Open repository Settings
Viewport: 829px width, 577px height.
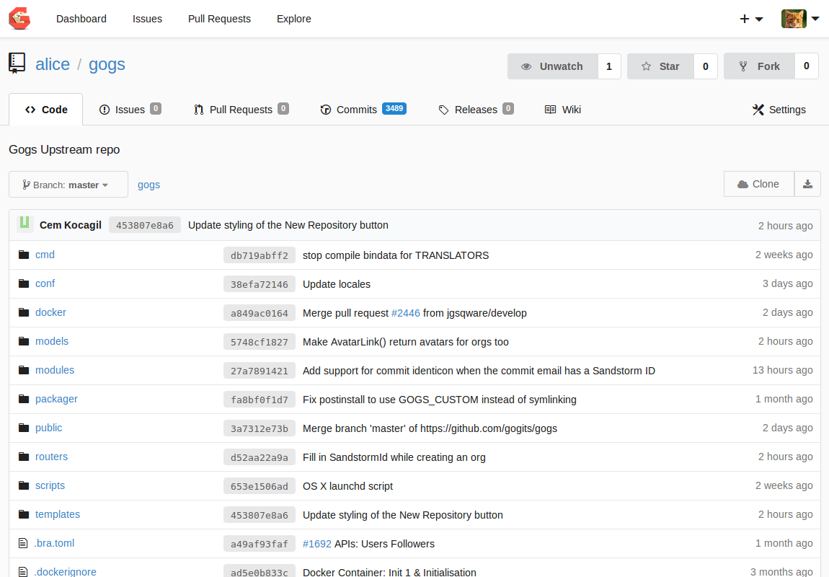(x=779, y=110)
